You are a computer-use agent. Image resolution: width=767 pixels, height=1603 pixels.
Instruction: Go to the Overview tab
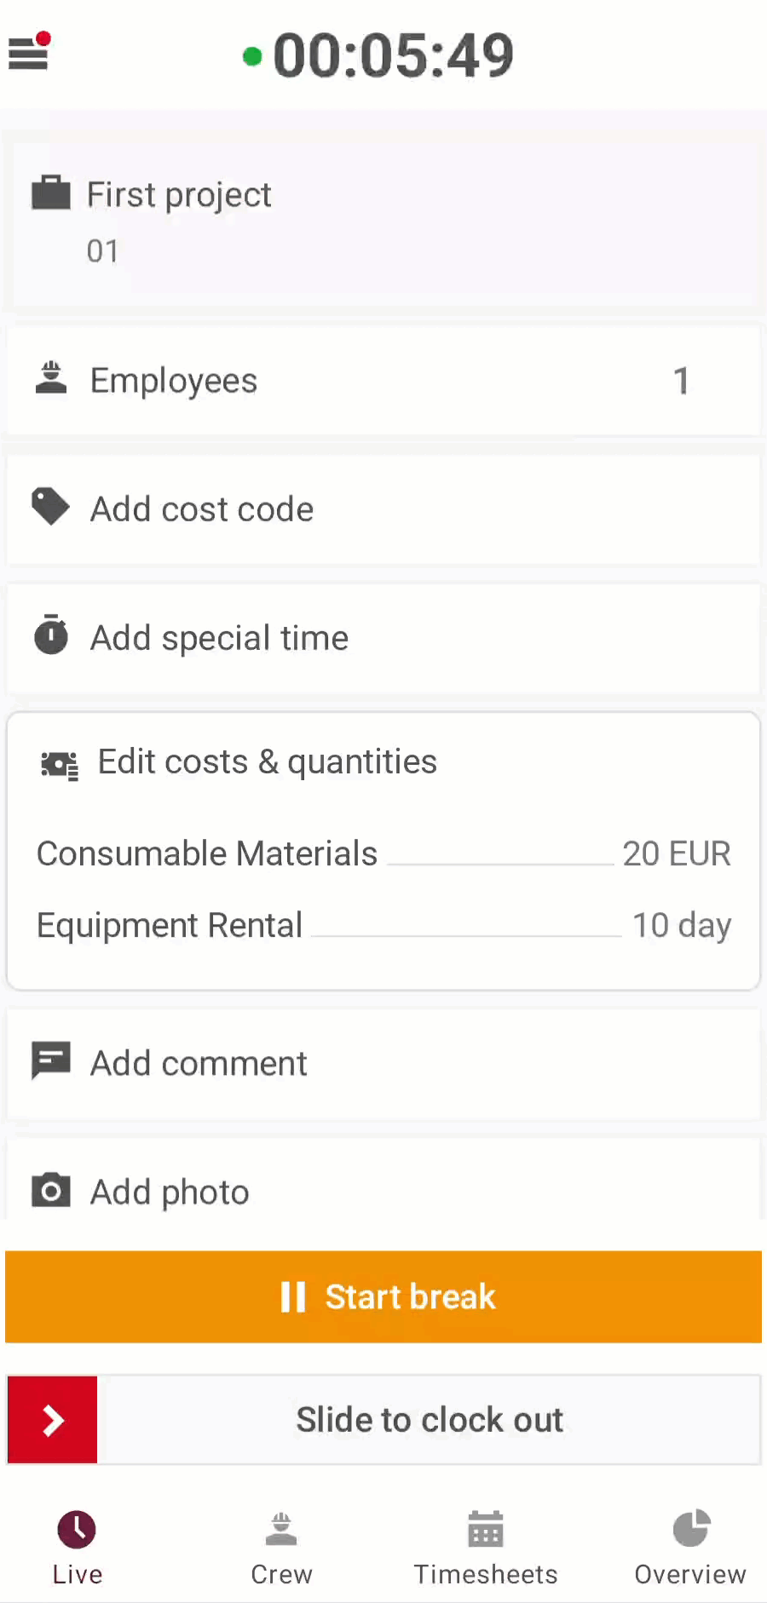coord(690,1547)
